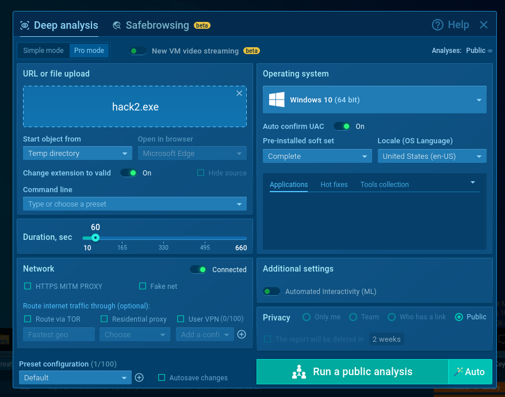Select Only me privacy option
Screen dimensions: 505x397
(x=307, y=317)
